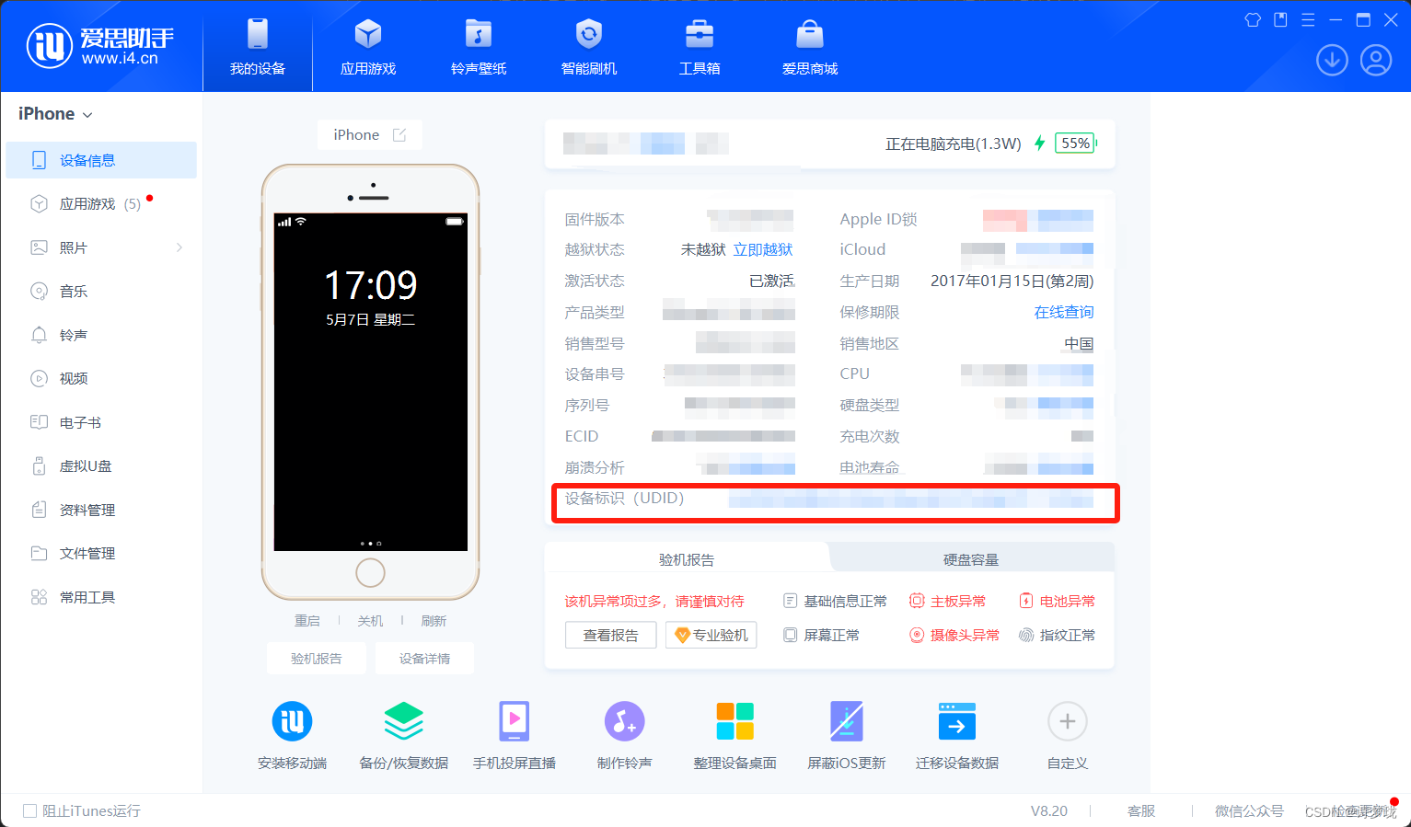Image resolution: width=1411 pixels, height=827 pixels.
Task: Click the 查看报告 button
Action: [x=611, y=635]
